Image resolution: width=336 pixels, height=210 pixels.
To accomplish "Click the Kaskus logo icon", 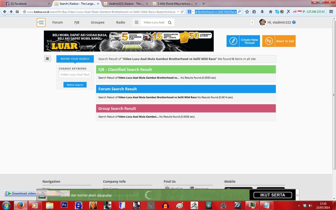I will [x=41, y=22].
